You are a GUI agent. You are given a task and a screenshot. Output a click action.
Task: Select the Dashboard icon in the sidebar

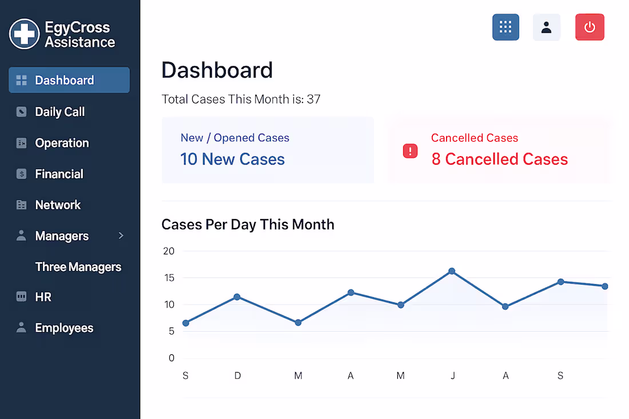pyautogui.click(x=22, y=80)
